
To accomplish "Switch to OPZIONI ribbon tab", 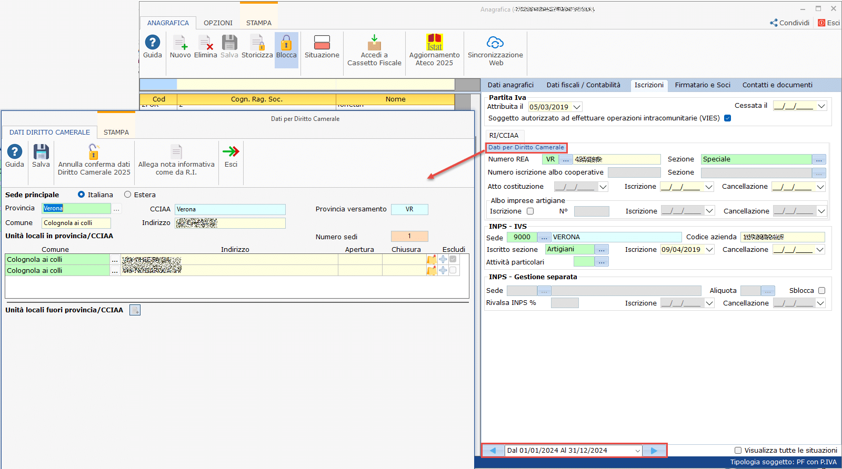I will click(x=218, y=23).
